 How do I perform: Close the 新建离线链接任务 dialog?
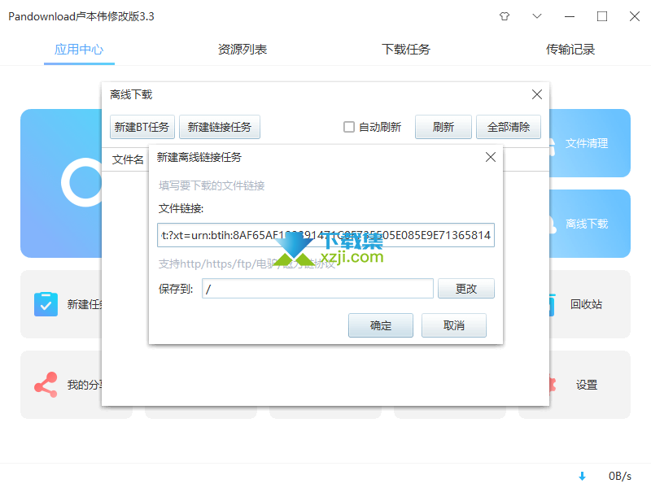point(491,157)
